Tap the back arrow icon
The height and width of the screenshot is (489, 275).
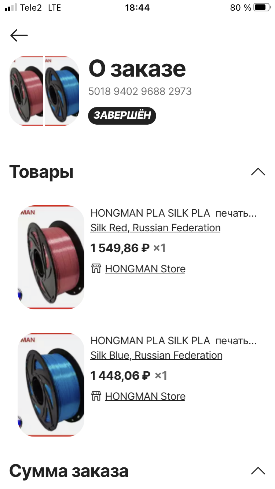(x=19, y=35)
